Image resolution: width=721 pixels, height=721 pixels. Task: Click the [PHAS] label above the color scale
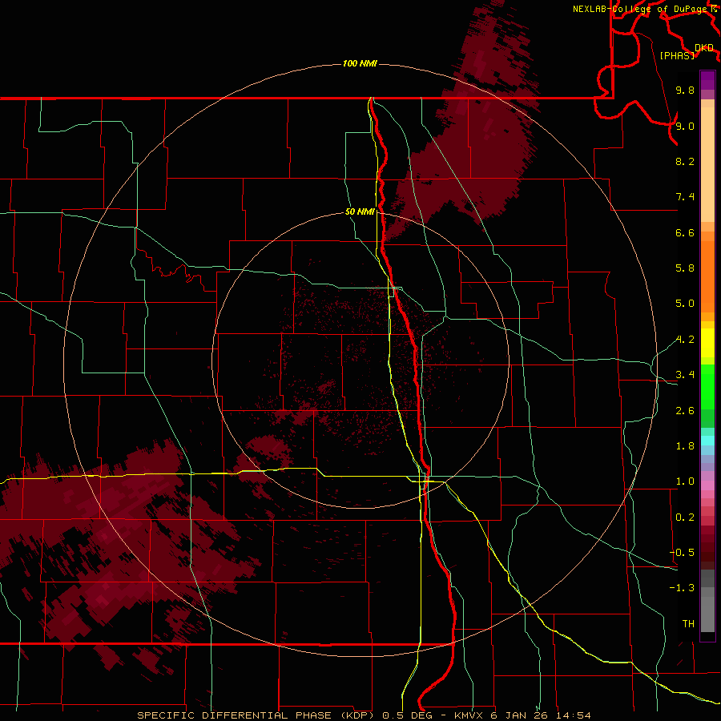point(677,55)
